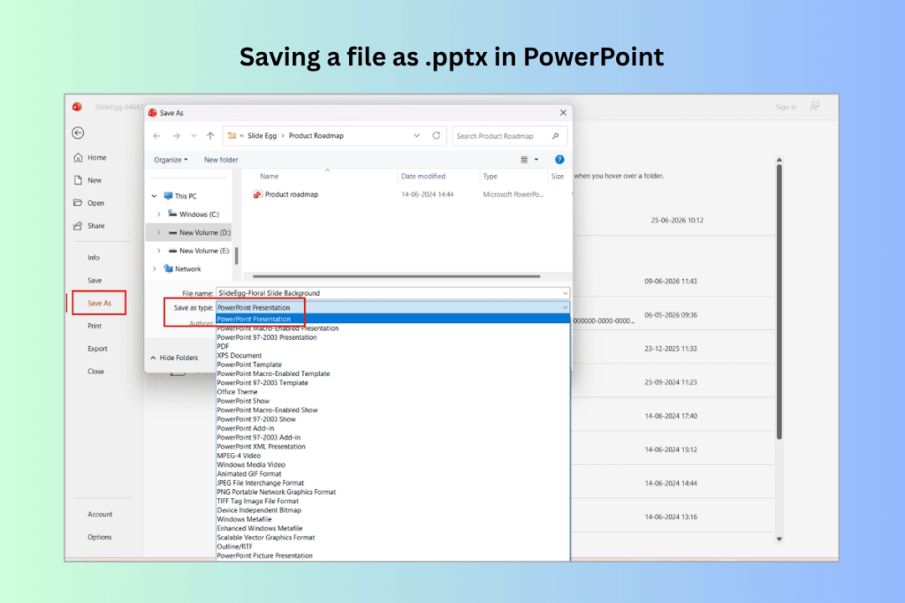Open the Save as type combo box
The image size is (905, 603).
click(x=392, y=308)
